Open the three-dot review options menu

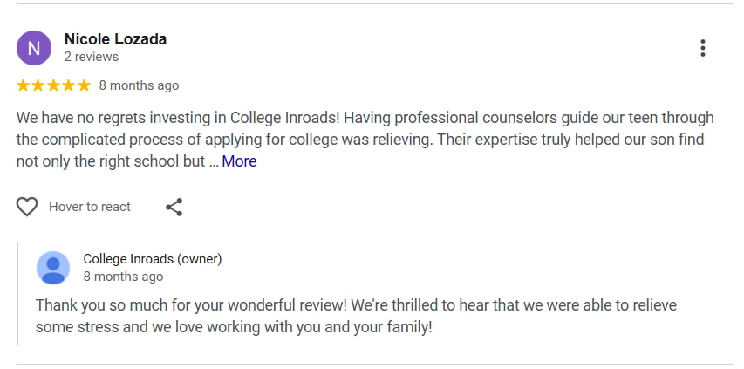703,48
